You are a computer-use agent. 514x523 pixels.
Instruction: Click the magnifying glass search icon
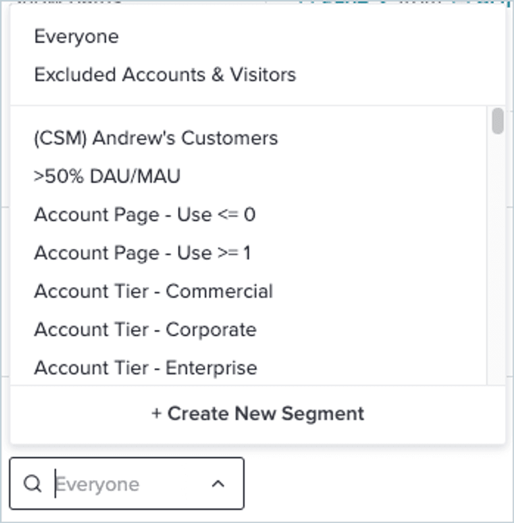coord(32,484)
